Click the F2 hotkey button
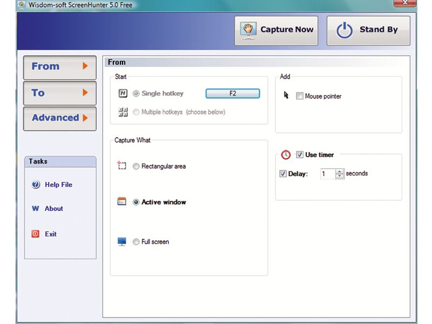Viewport: 432px width, 324px height. 233,93
